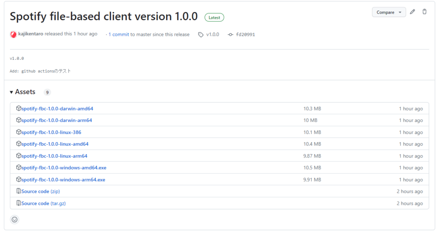438x233 pixels.
Task: Download spotify-fbc-1.0.0-darwin-arm64
Action: [57, 120]
